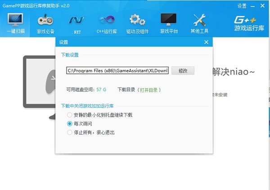
Task: Open the 一键扫描 one-click scan tab
Action: click(x=15, y=23)
